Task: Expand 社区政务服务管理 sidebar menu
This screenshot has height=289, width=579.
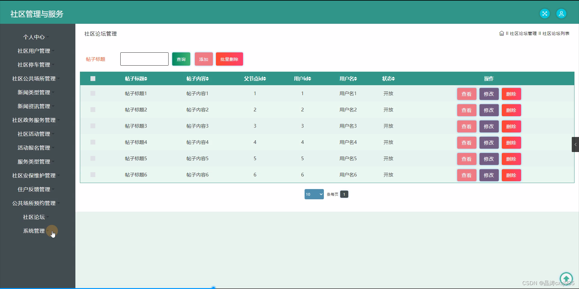Action: coord(36,120)
